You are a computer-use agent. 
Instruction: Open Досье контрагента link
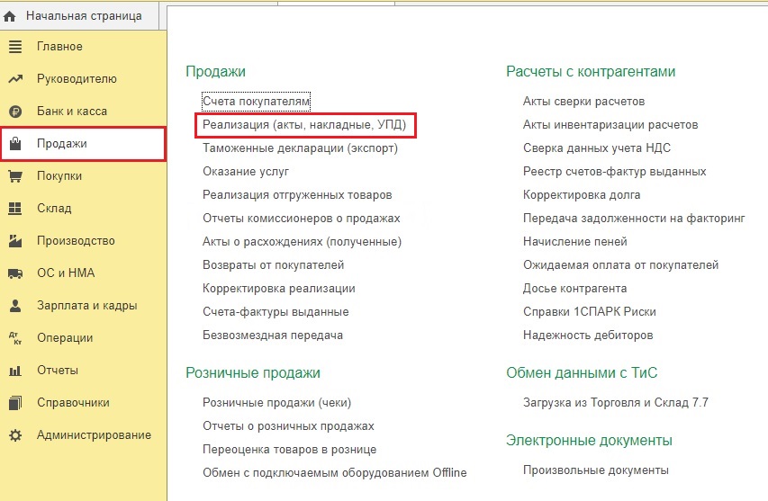[575, 289]
